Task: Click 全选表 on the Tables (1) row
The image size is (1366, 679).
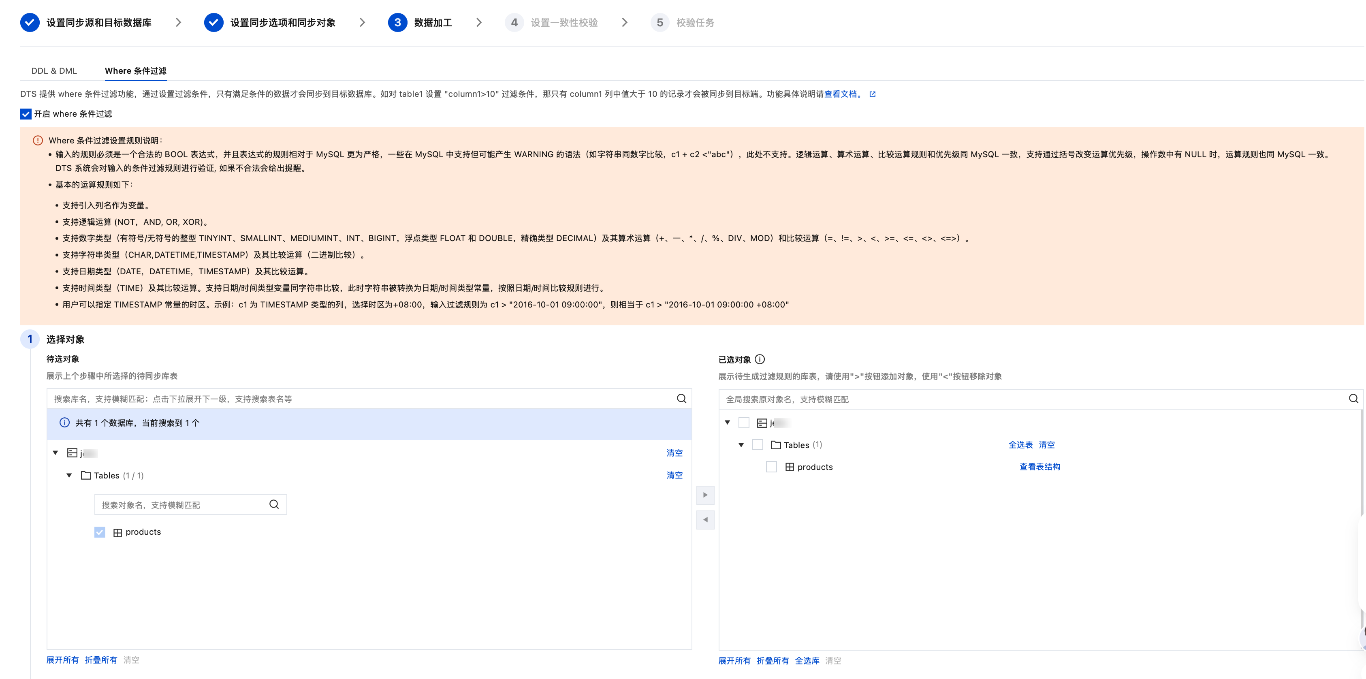Action: click(1021, 445)
